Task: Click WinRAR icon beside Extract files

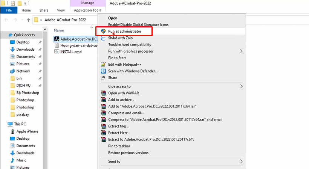Action: [x=103, y=126]
